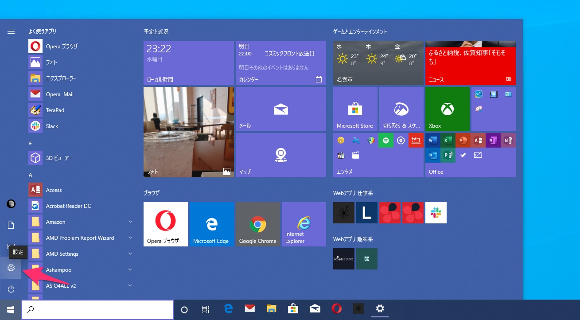Open フォト in the most used apps
Image resolution: width=580 pixels, height=320 pixels.
[80, 62]
